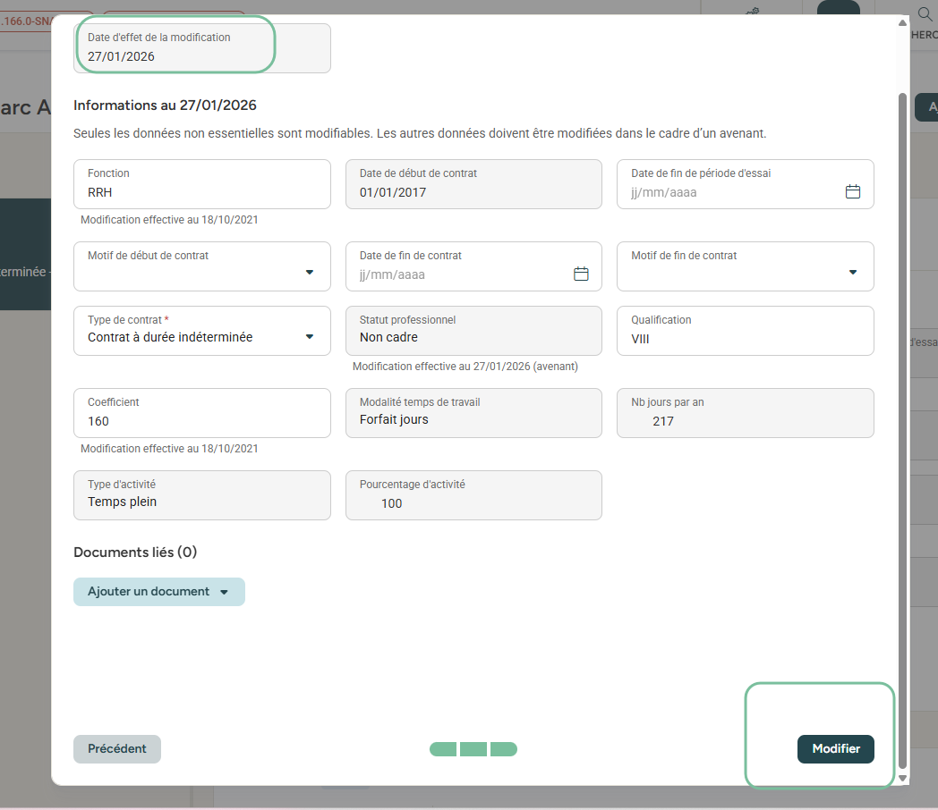Open calendar for trial period end date

click(x=853, y=192)
